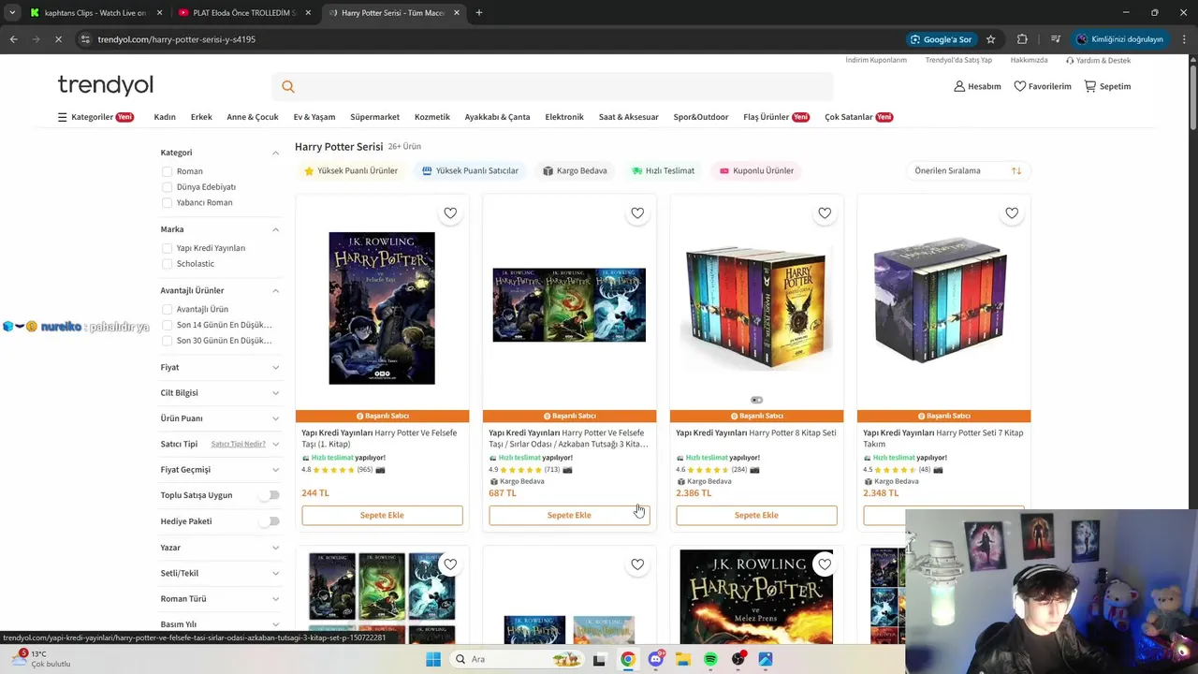Image resolution: width=1198 pixels, height=674 pixels.
Task: Open Task View on taskbar
Action: click(599, 659)
